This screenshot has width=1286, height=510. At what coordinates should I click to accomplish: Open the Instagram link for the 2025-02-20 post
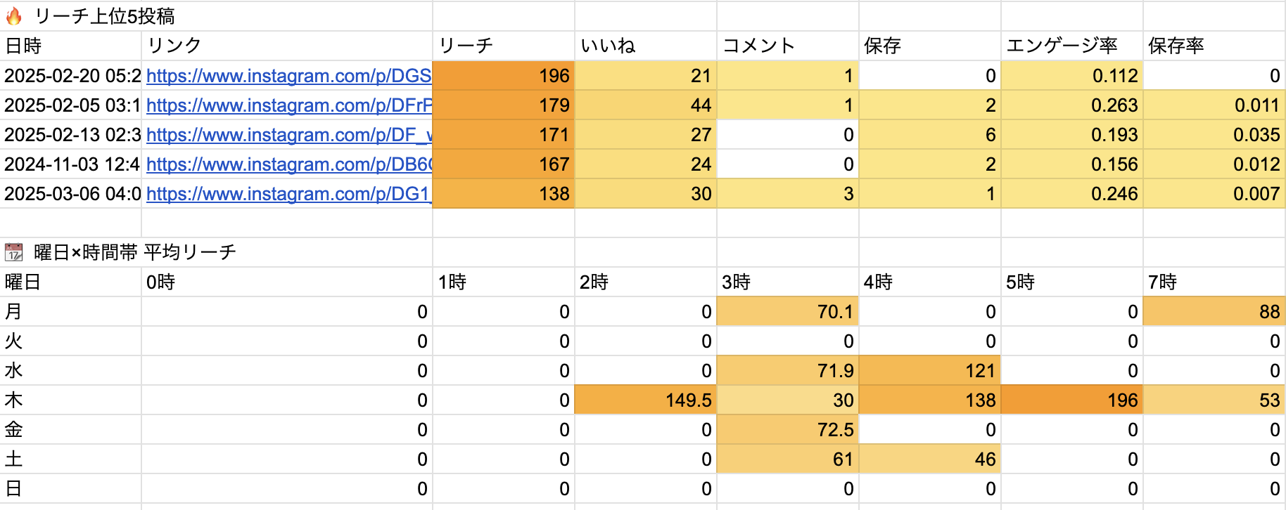[288, 76]
